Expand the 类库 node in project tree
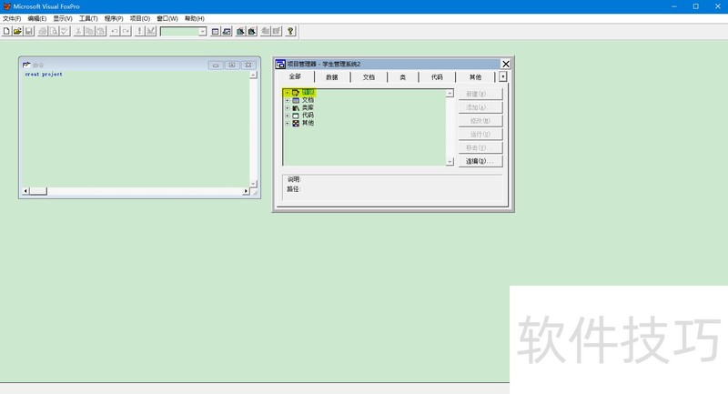 [287, 107]
